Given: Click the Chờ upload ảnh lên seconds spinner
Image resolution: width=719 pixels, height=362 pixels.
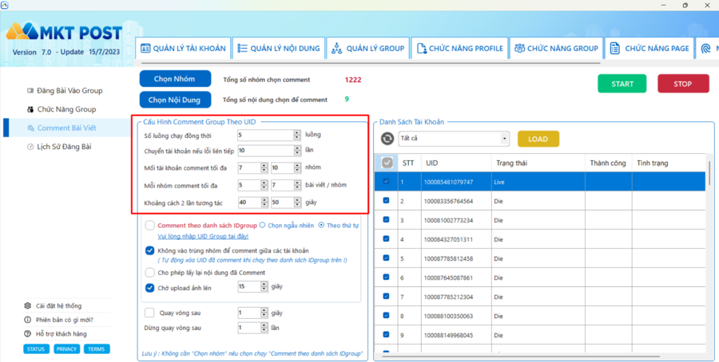Looking at the screenshot, I should coord(264,286).
